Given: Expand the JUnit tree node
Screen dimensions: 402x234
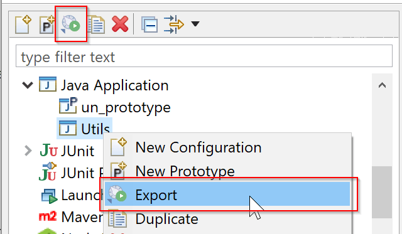Looking at the screenshot, I should point(28,151).
